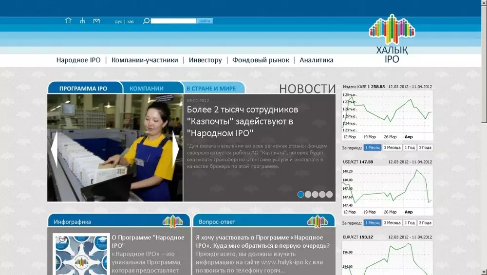Click the logo icon in Инфографика header
Screen dimensions: 487x275
(172, 221)
